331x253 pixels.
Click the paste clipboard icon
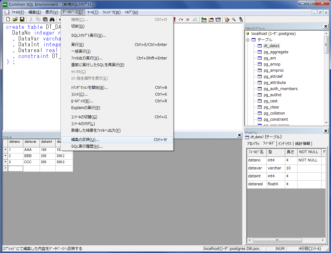tap(45, 19)
